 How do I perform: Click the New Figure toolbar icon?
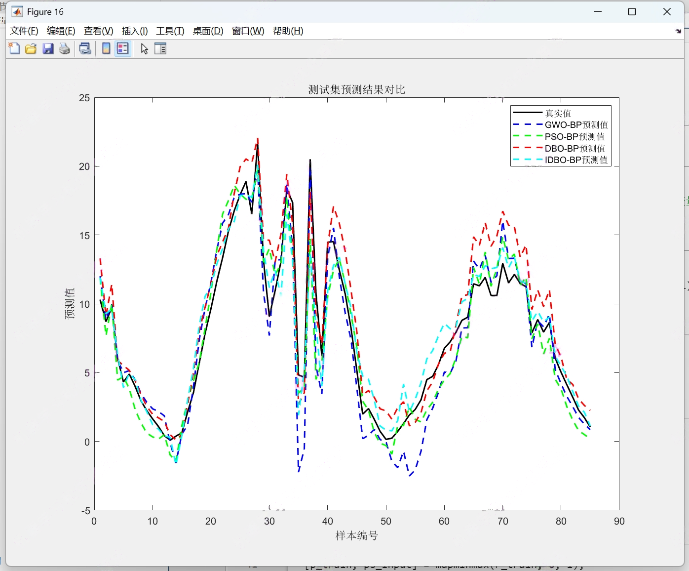[x=14, y=48]
